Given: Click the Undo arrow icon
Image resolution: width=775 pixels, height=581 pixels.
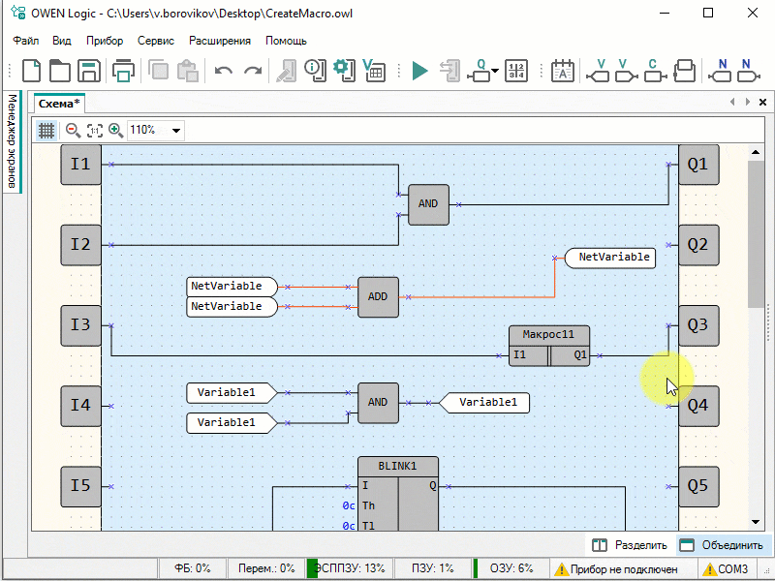Looking at the screenshot, I should 224,71.
